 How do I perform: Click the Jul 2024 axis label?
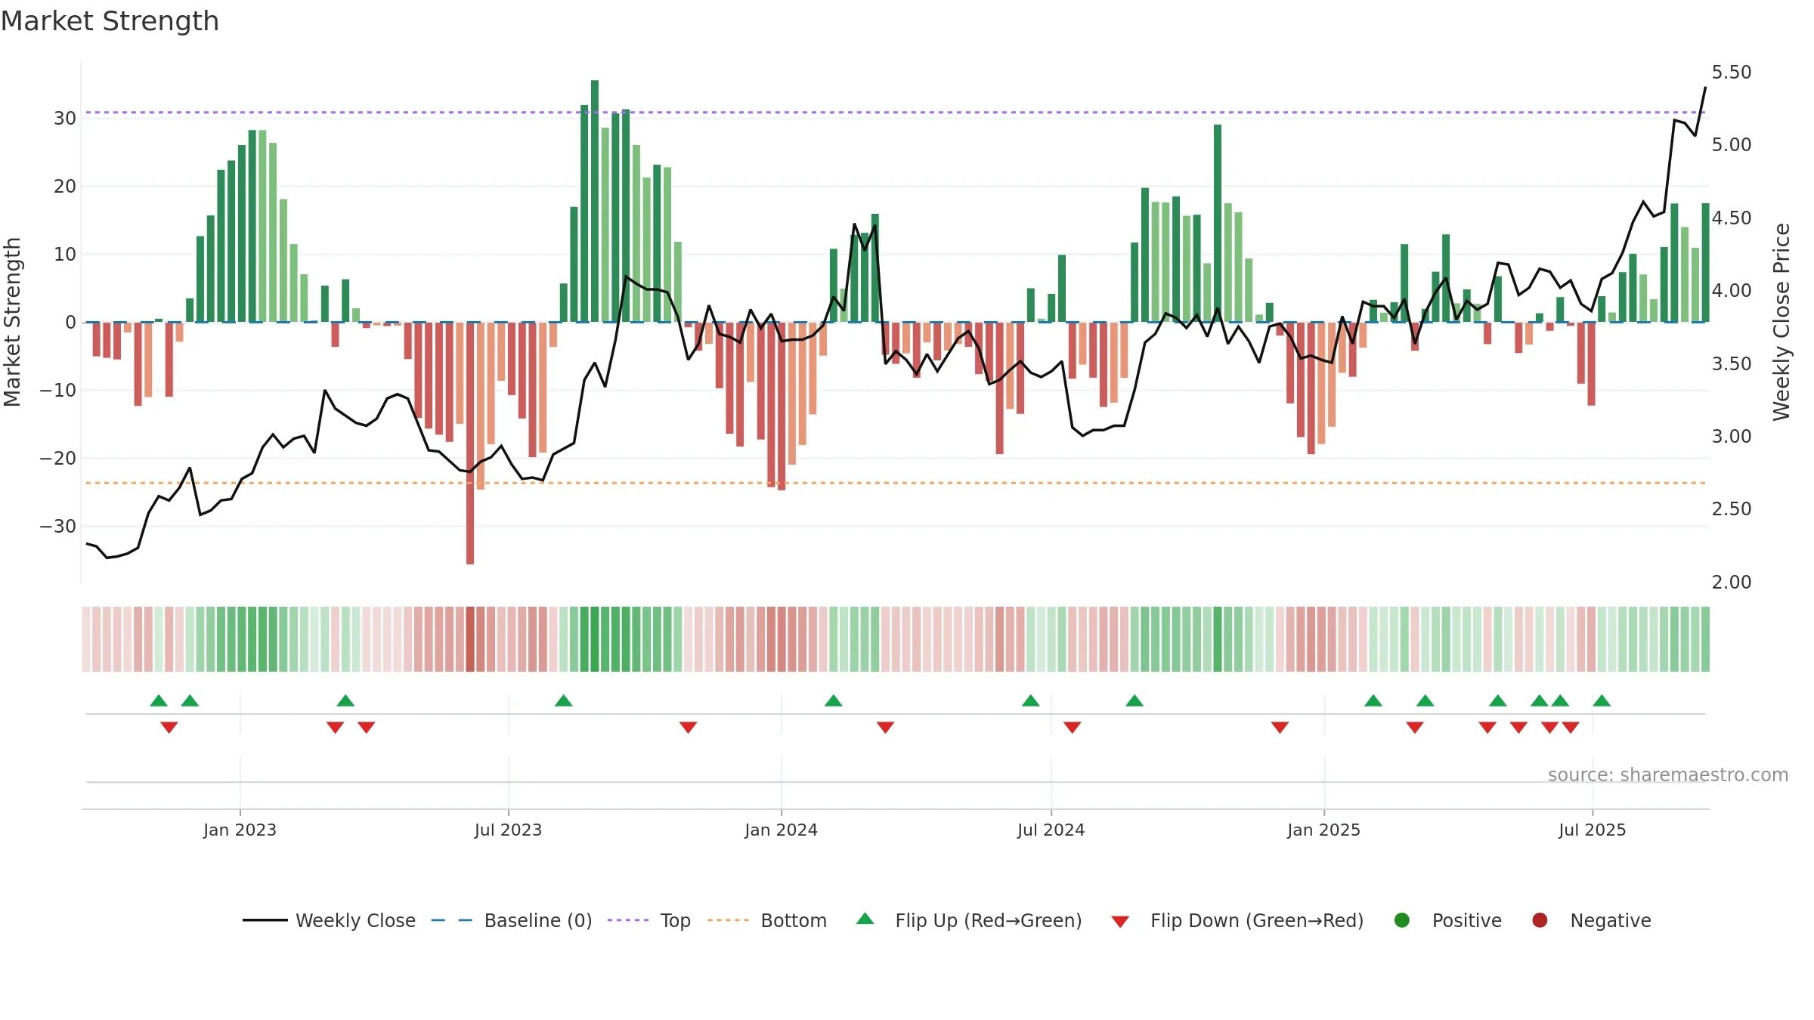[x=1051, y=830]
